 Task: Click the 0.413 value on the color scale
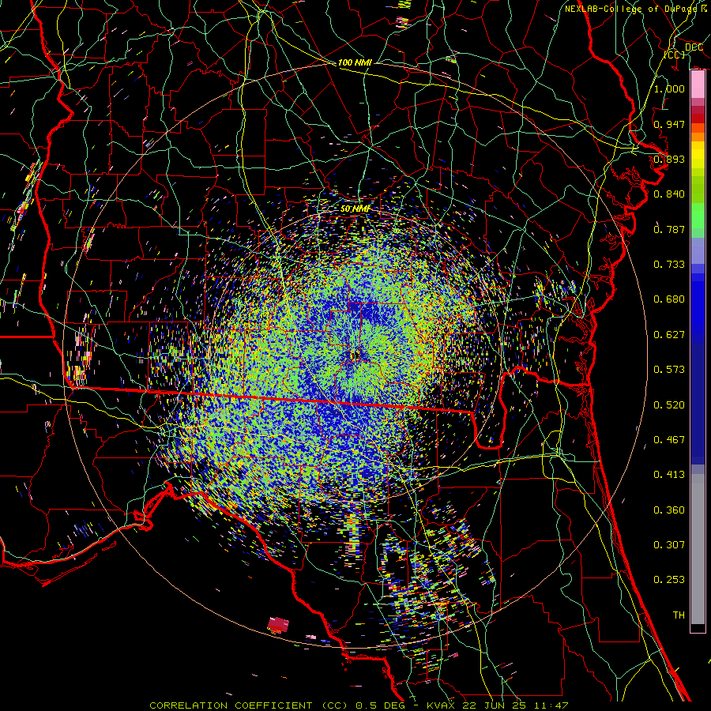click(x=669, y=475)
